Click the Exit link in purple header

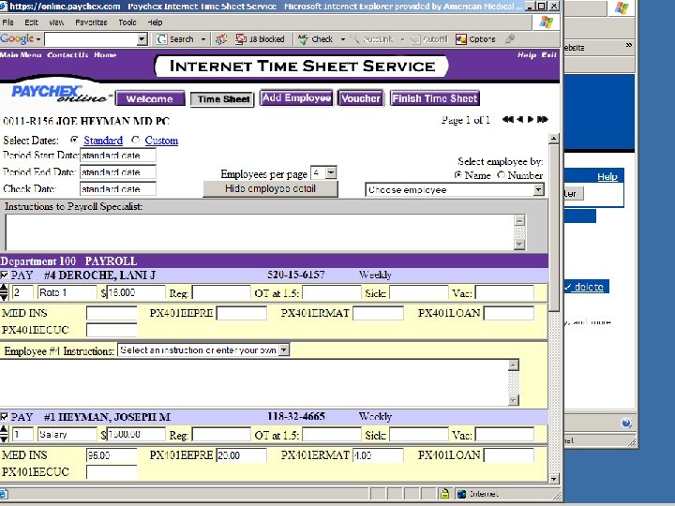click(x=548, y=55)
